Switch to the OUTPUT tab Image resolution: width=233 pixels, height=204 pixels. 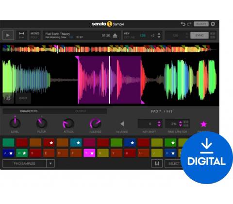click(x=81, y=111)
